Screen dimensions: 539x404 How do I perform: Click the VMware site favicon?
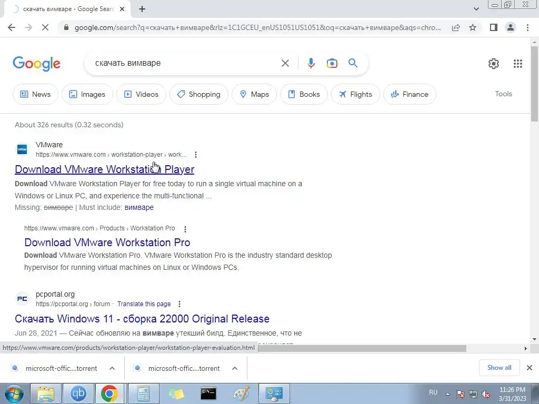click(22, 149)
